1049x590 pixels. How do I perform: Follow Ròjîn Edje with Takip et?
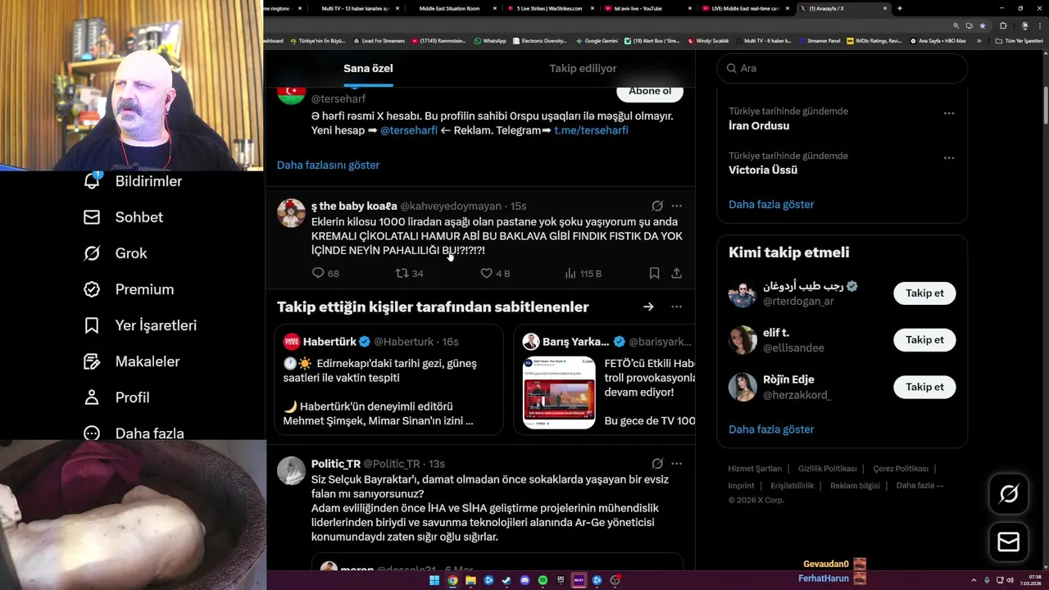click(x=924, y=387)
